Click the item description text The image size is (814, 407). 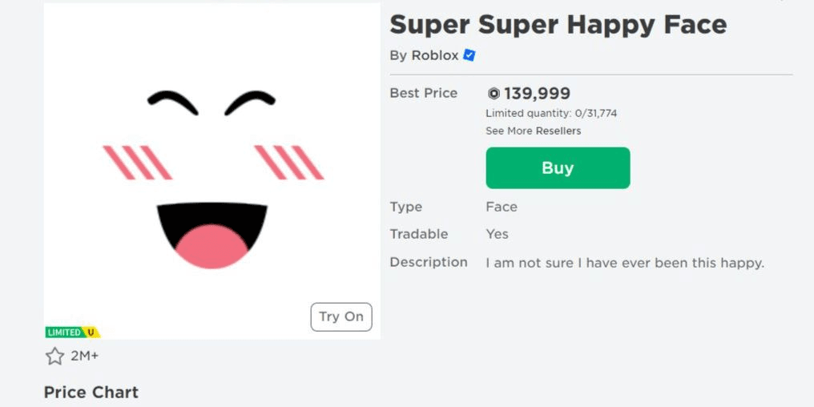pyautogui.click(x=625, y=264)
